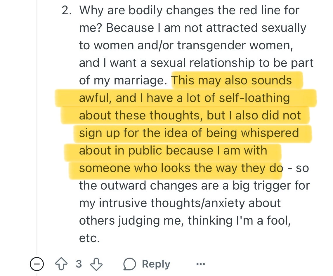Click the speech bubble reply icon
333x276 pixels.
tap(129, 264)
